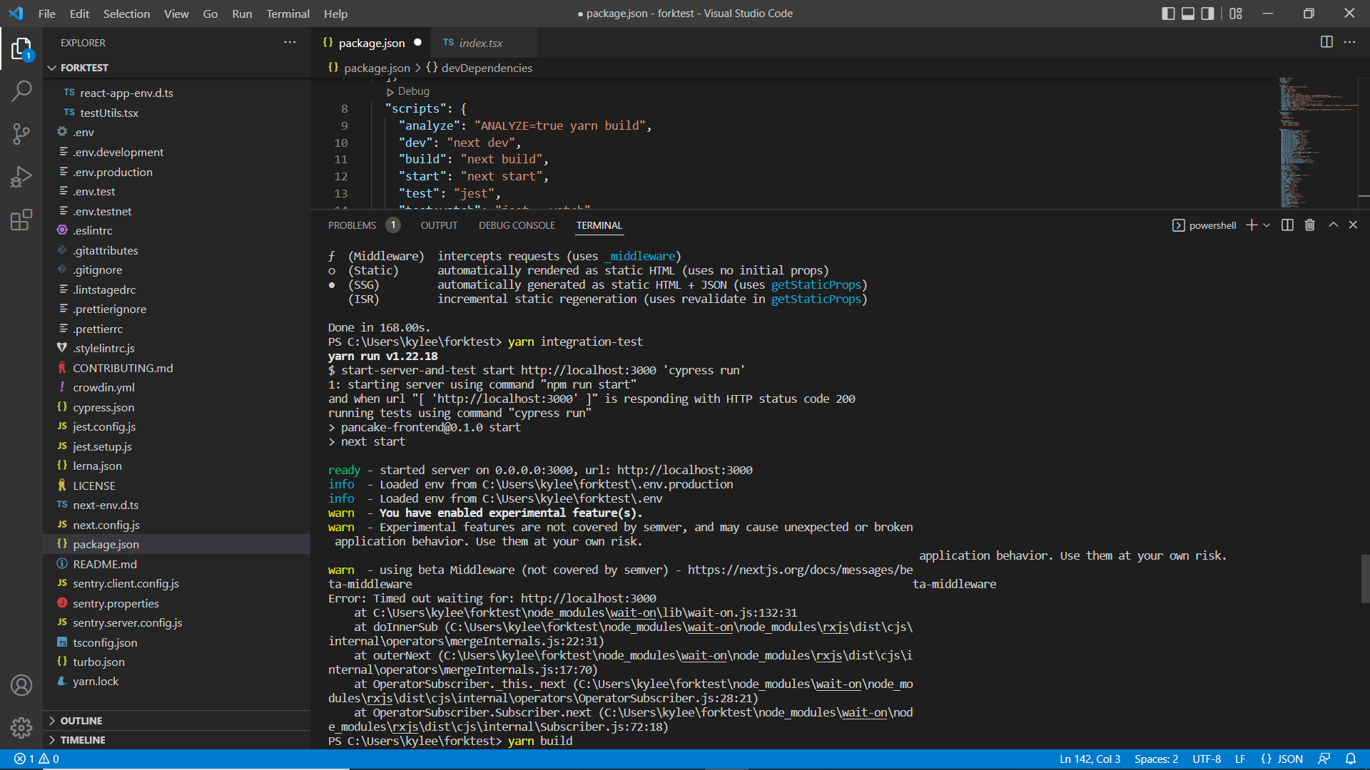The width and height of the screenshot is (1370, 770).
Task: Open the Search view in the activity bar
Action: 22,91
